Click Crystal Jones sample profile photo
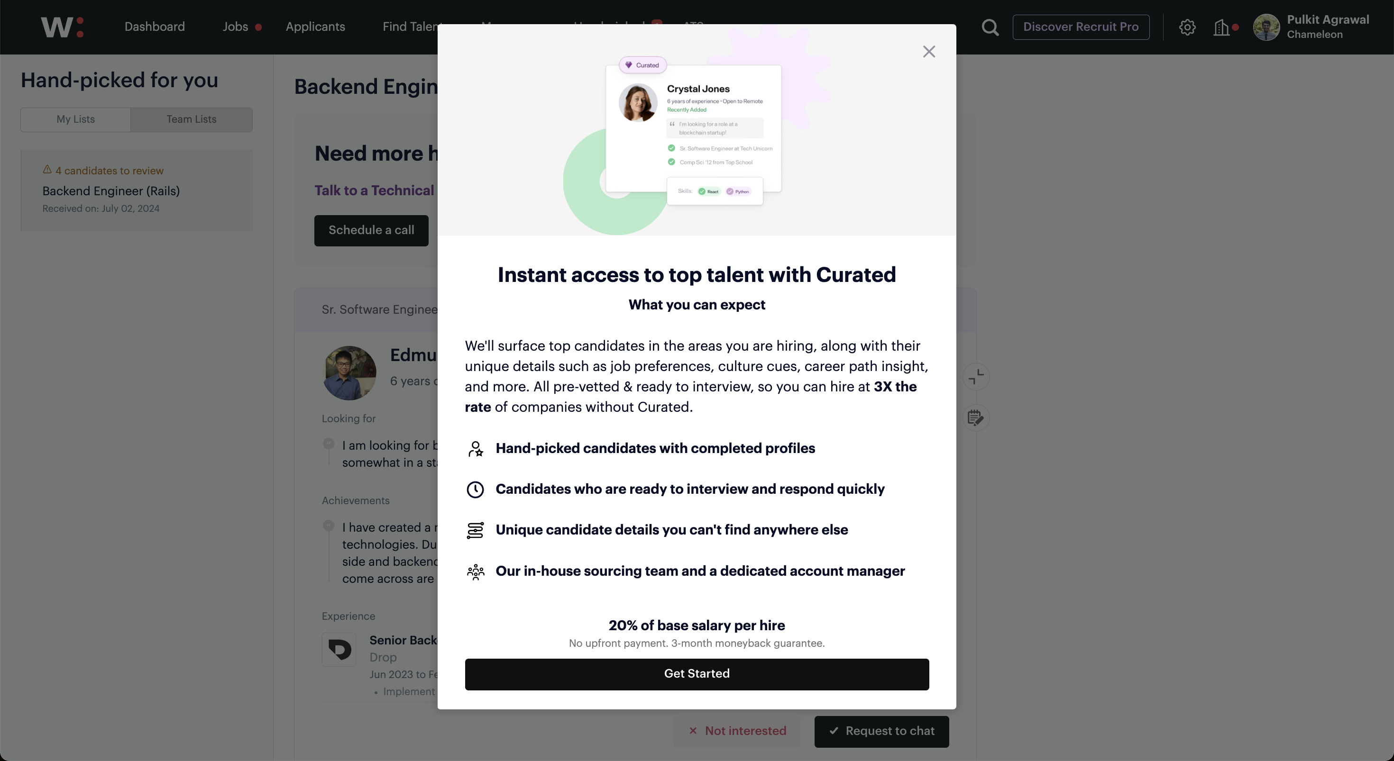 [637, 103]
